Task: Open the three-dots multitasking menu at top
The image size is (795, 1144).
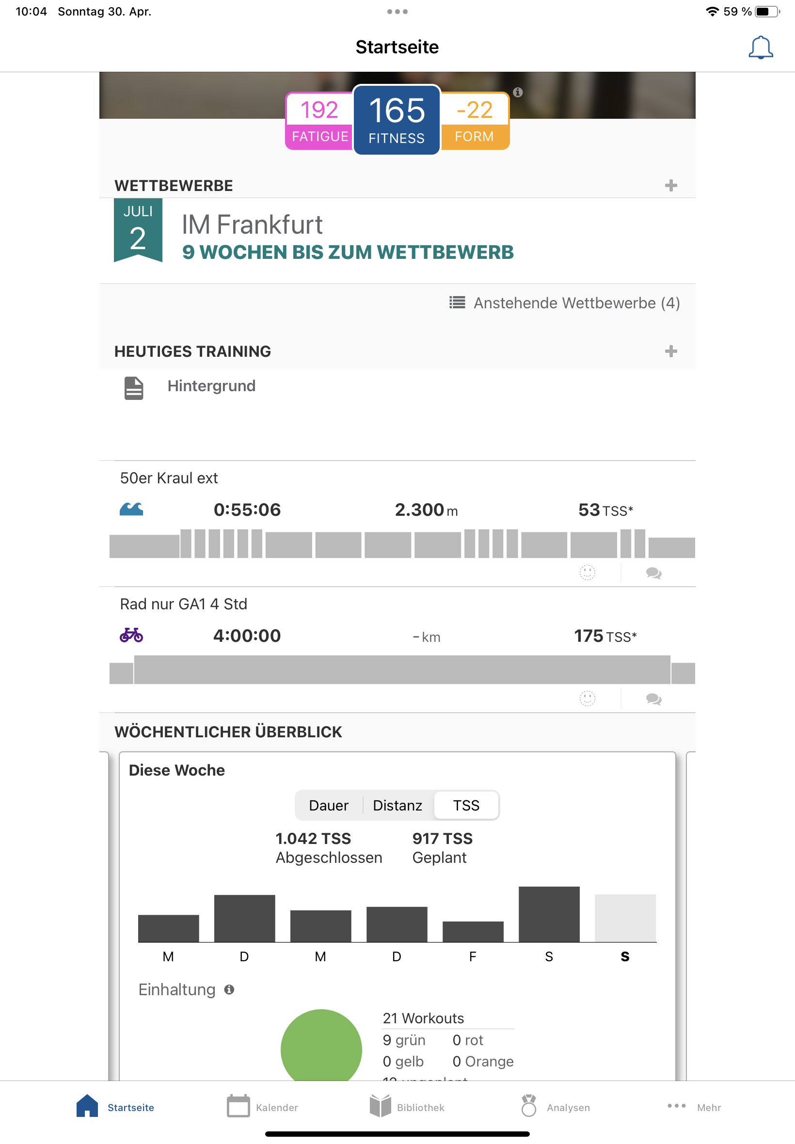Action: 397,12
